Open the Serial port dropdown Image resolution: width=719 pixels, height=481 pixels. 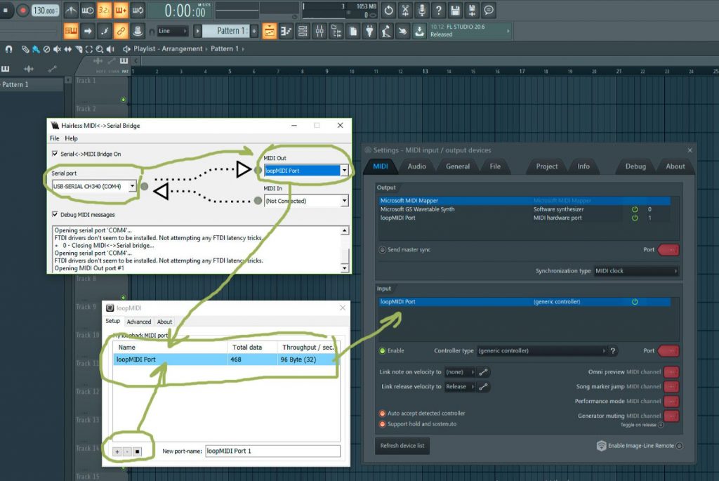pos(132,186)
